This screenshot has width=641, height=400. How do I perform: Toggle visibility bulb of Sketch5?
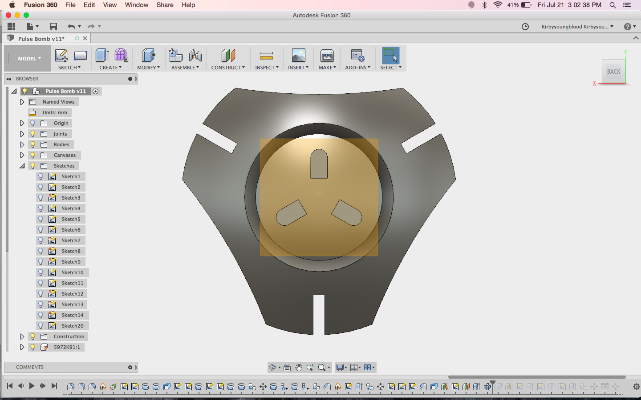coord(41,219)
